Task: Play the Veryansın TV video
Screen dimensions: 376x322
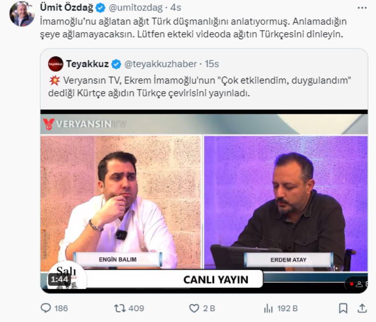Action: (204, 201)
